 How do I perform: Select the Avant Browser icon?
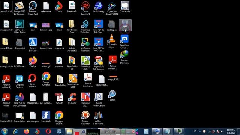pyautogui.click(x=33, y=45)
